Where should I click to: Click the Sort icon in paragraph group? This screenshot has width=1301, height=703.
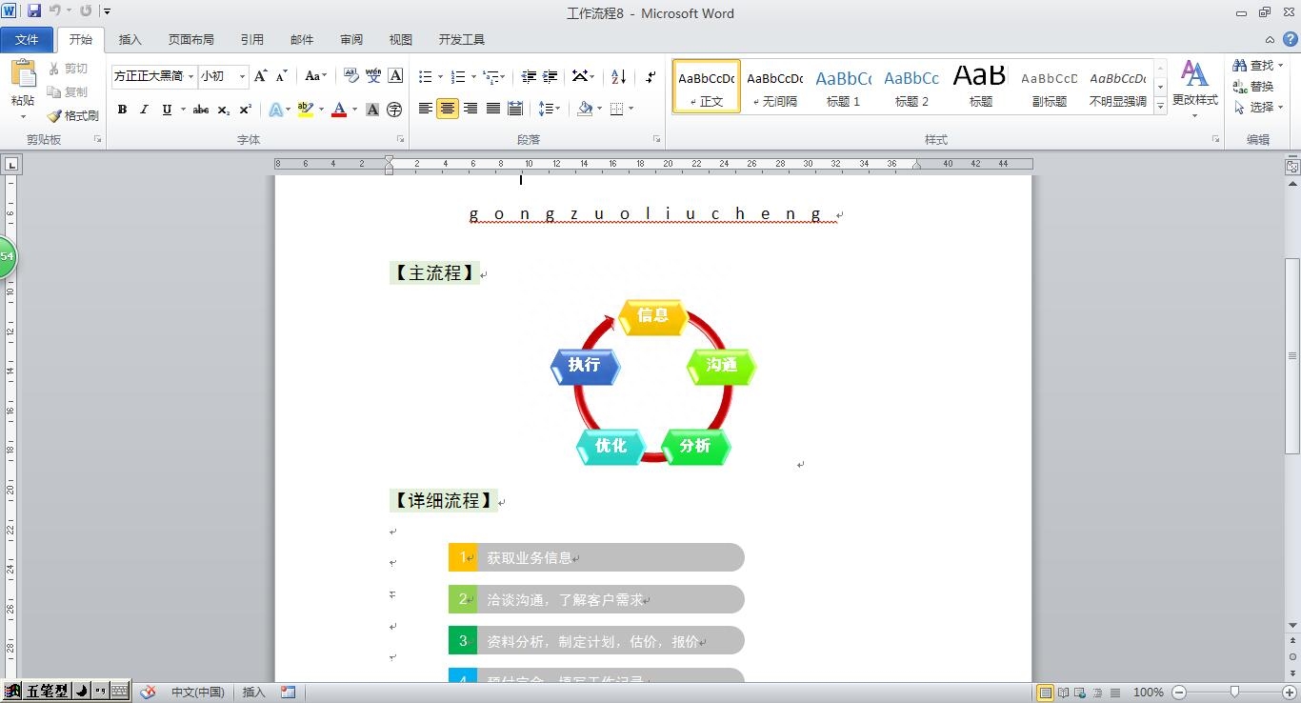click(618, 76)
